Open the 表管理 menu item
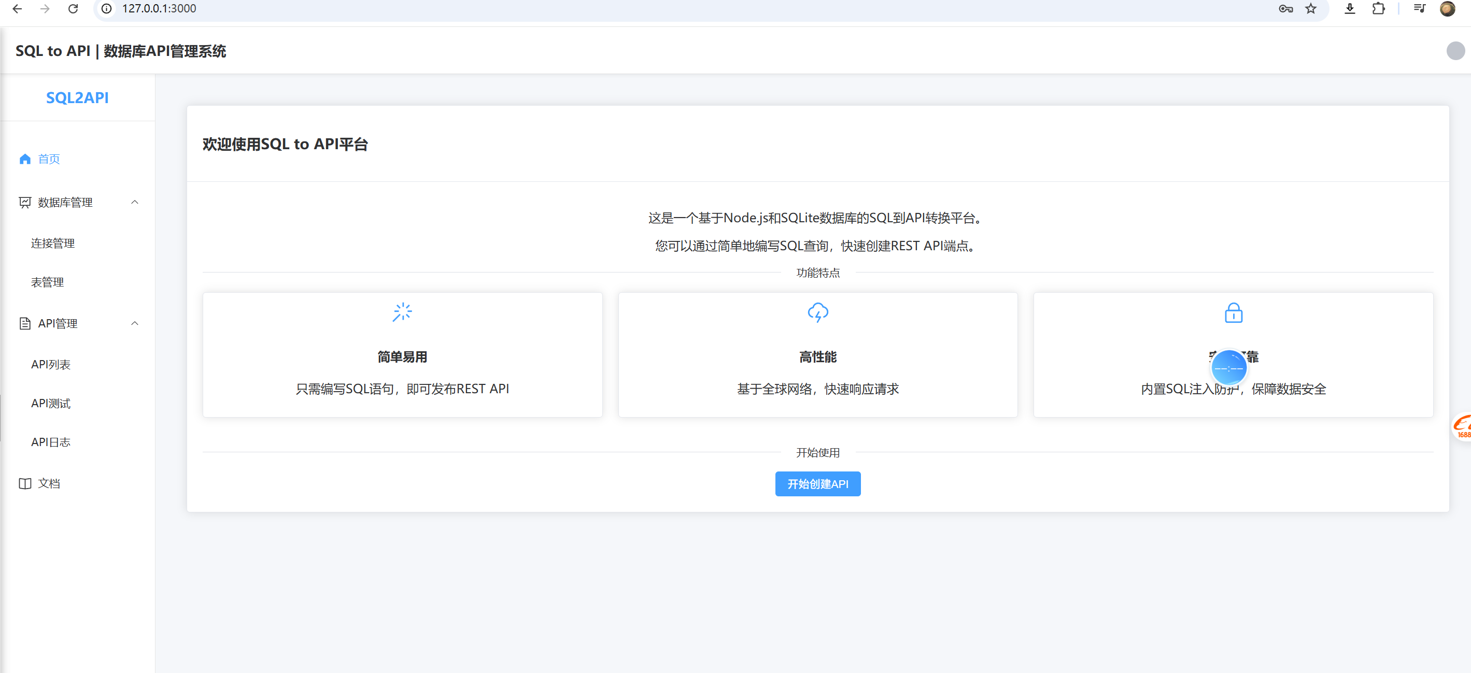Viewport: 1471px width, 673px height. pos(47,282)
